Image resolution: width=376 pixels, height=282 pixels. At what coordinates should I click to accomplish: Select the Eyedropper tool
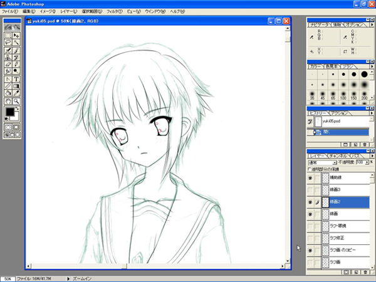pyautogui.click(x=16, y=93)
